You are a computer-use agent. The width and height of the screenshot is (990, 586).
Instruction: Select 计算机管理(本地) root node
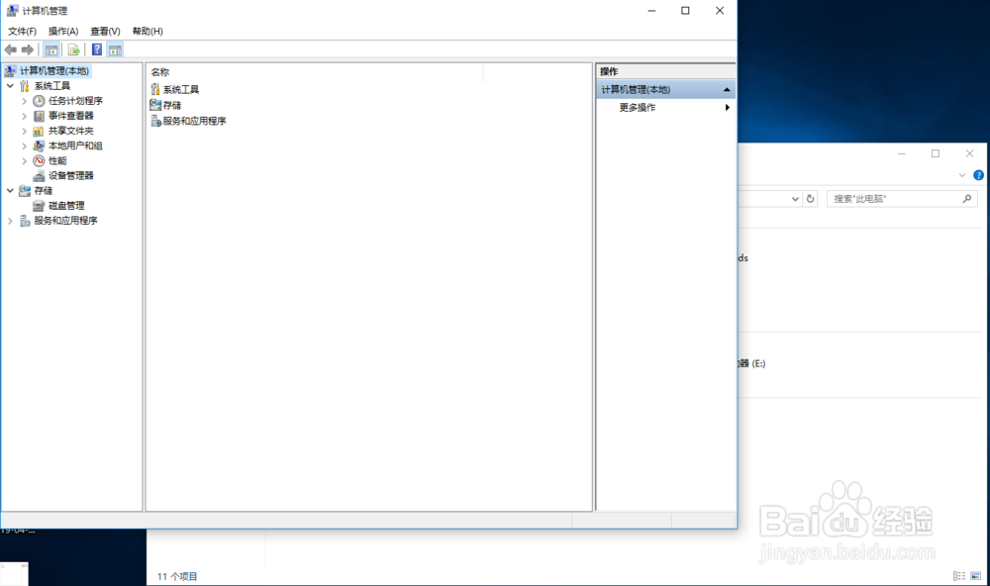click(54, 70)
